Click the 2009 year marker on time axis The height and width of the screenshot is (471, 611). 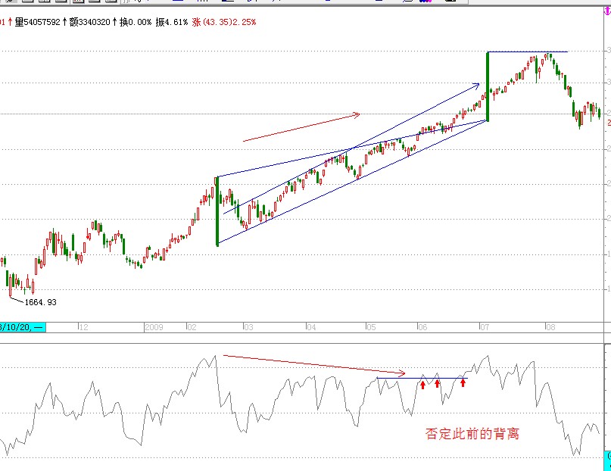click(154, 327)
